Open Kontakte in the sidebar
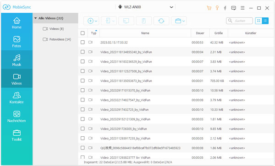 click(16, 97)
